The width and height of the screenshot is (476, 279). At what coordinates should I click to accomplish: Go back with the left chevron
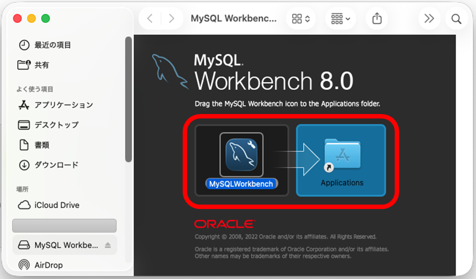tap(150, 19)
